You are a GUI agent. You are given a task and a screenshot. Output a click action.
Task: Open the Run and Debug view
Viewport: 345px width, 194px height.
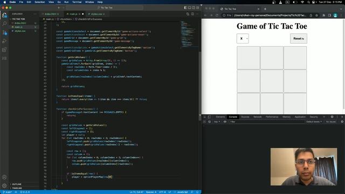pyautogui.click(x=4, y=41)
